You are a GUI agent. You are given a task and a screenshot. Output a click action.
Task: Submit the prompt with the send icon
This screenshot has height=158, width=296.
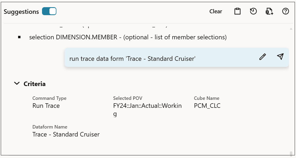pyautogui.click(x=280, y=57)
